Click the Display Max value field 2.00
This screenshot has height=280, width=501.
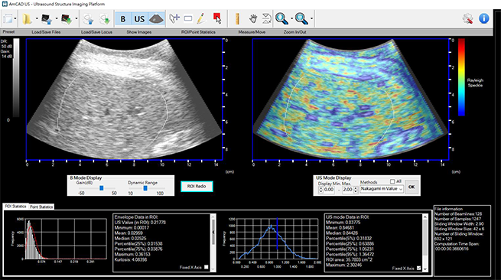[347, 190]
